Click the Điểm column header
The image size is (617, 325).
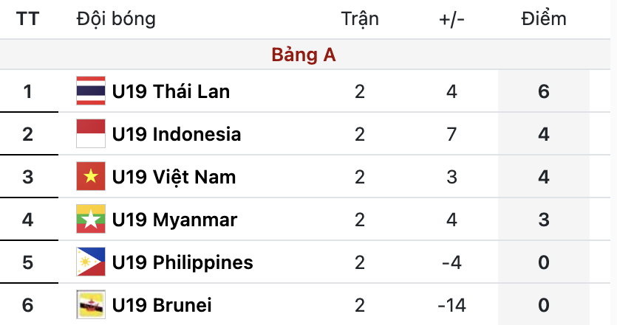pos(543,19)
